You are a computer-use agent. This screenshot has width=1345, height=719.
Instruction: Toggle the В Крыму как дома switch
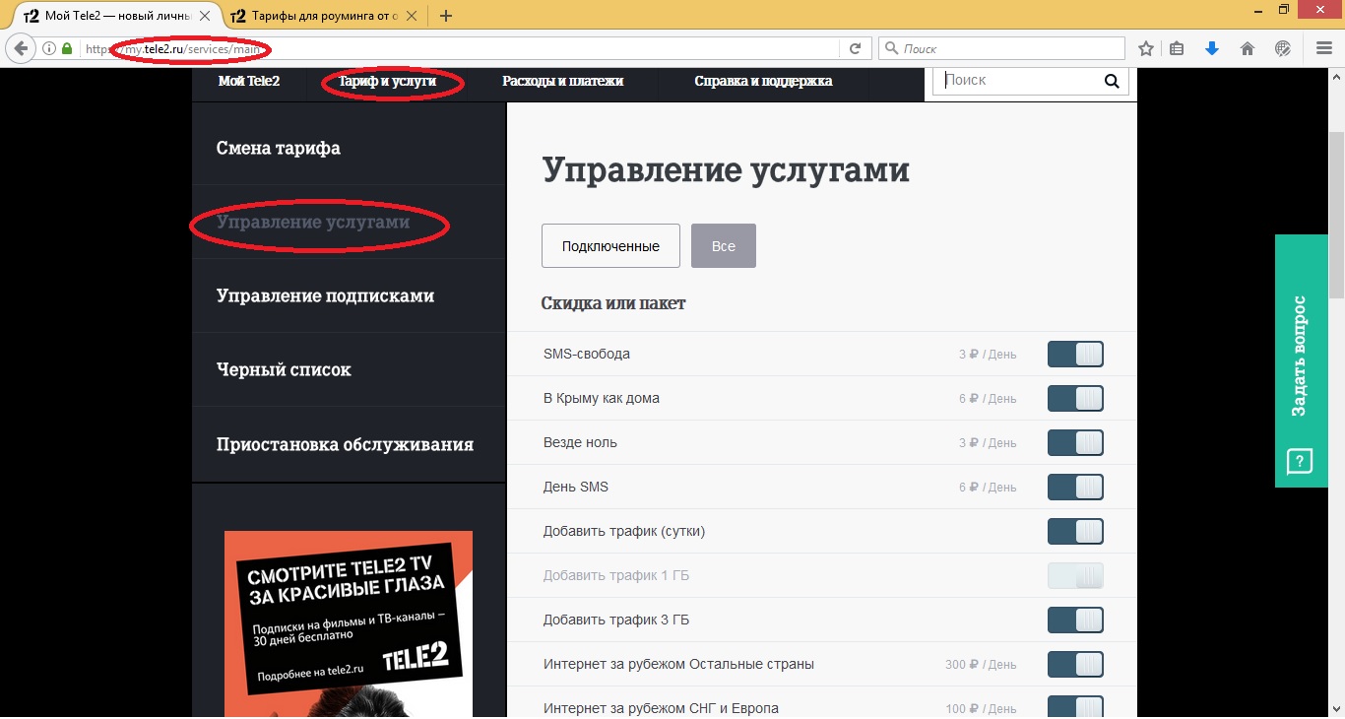(x=1075, y=399)
